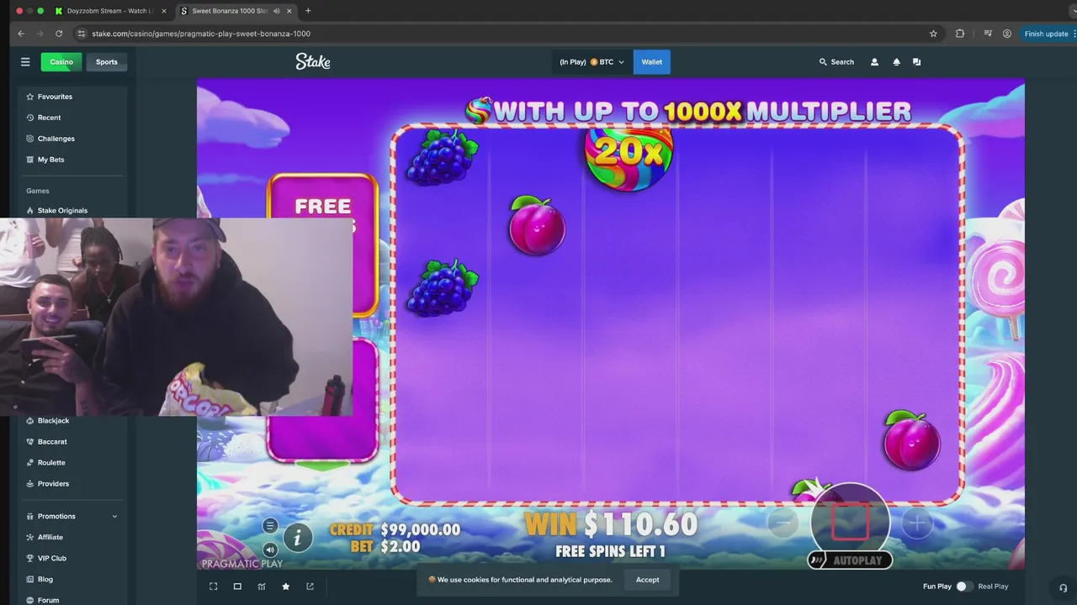Click Finish update button
The image size is (1077, 605).
pos(1046,34)
